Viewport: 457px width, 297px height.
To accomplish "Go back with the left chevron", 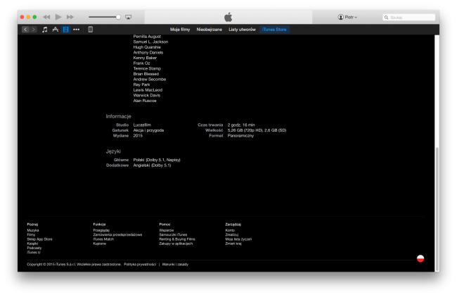I will point(25,30).
